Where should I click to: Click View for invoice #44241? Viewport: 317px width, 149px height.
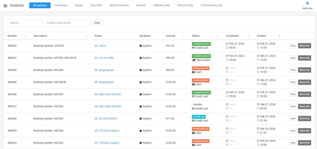coord(293,58)
